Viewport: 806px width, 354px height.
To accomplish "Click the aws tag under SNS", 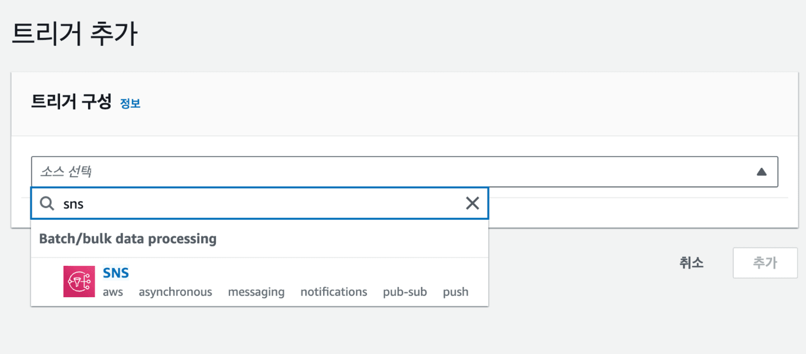I will tap(113, 292).
